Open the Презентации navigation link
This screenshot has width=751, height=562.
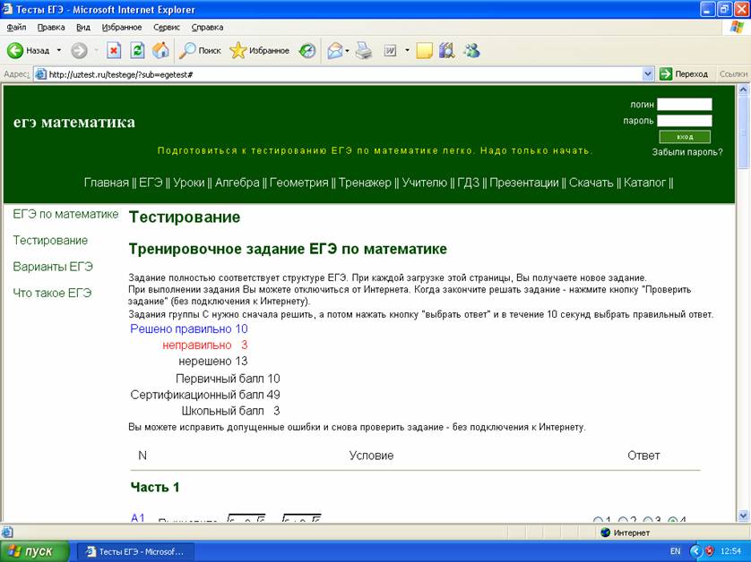click(x=524, y=183)
